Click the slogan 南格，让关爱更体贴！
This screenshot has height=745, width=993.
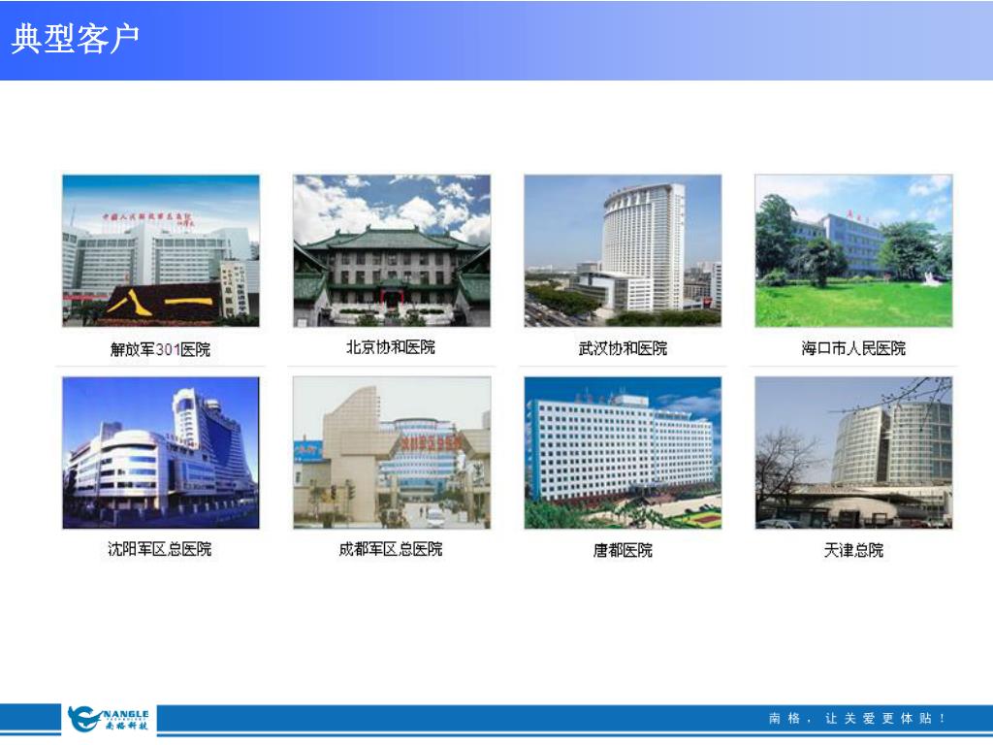click(857, 719)
